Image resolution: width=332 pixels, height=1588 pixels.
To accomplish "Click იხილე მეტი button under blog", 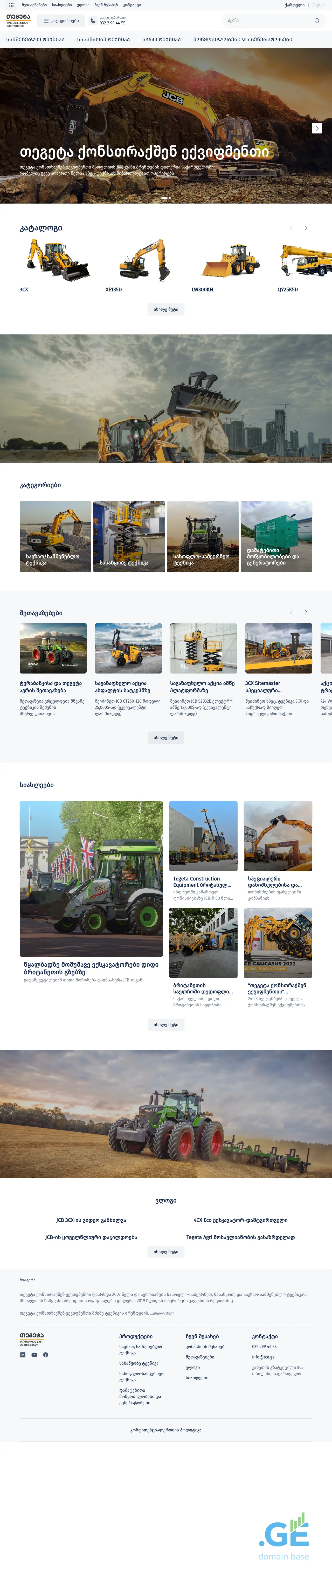I will tap(166, 1252).
